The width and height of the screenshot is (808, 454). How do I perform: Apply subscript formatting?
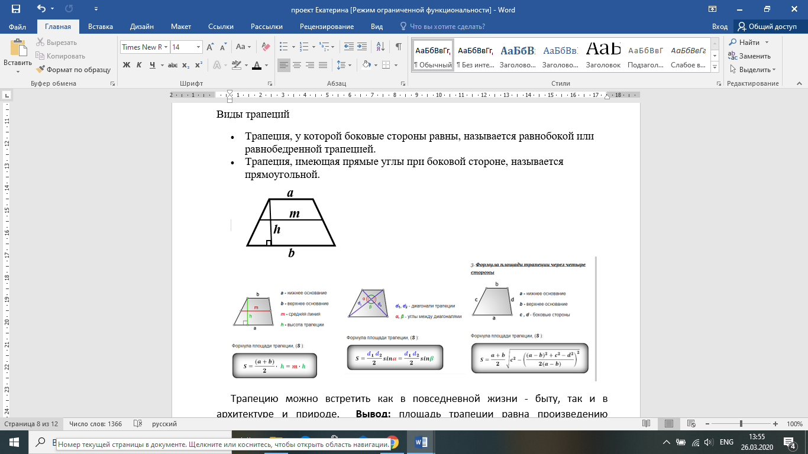coord(186,65)
